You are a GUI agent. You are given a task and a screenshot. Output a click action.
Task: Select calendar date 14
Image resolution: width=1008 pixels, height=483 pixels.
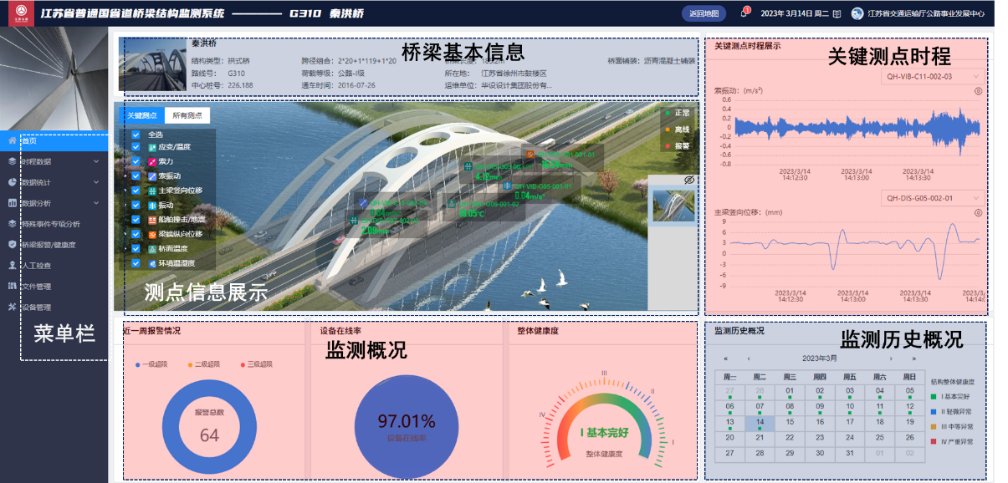(760, 423)
